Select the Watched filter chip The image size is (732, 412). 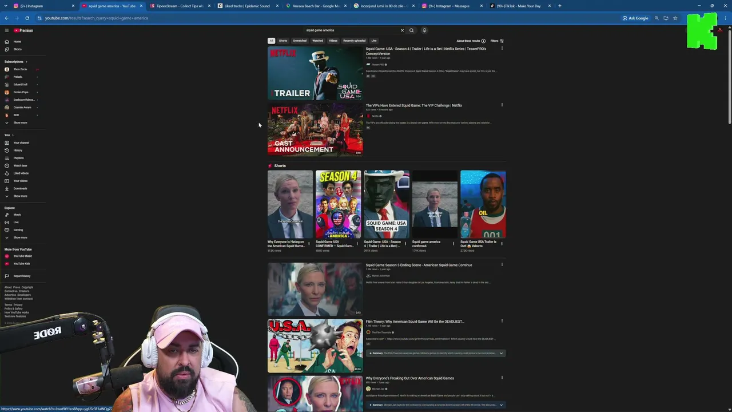pyautogui.click(x=317, y=41)
